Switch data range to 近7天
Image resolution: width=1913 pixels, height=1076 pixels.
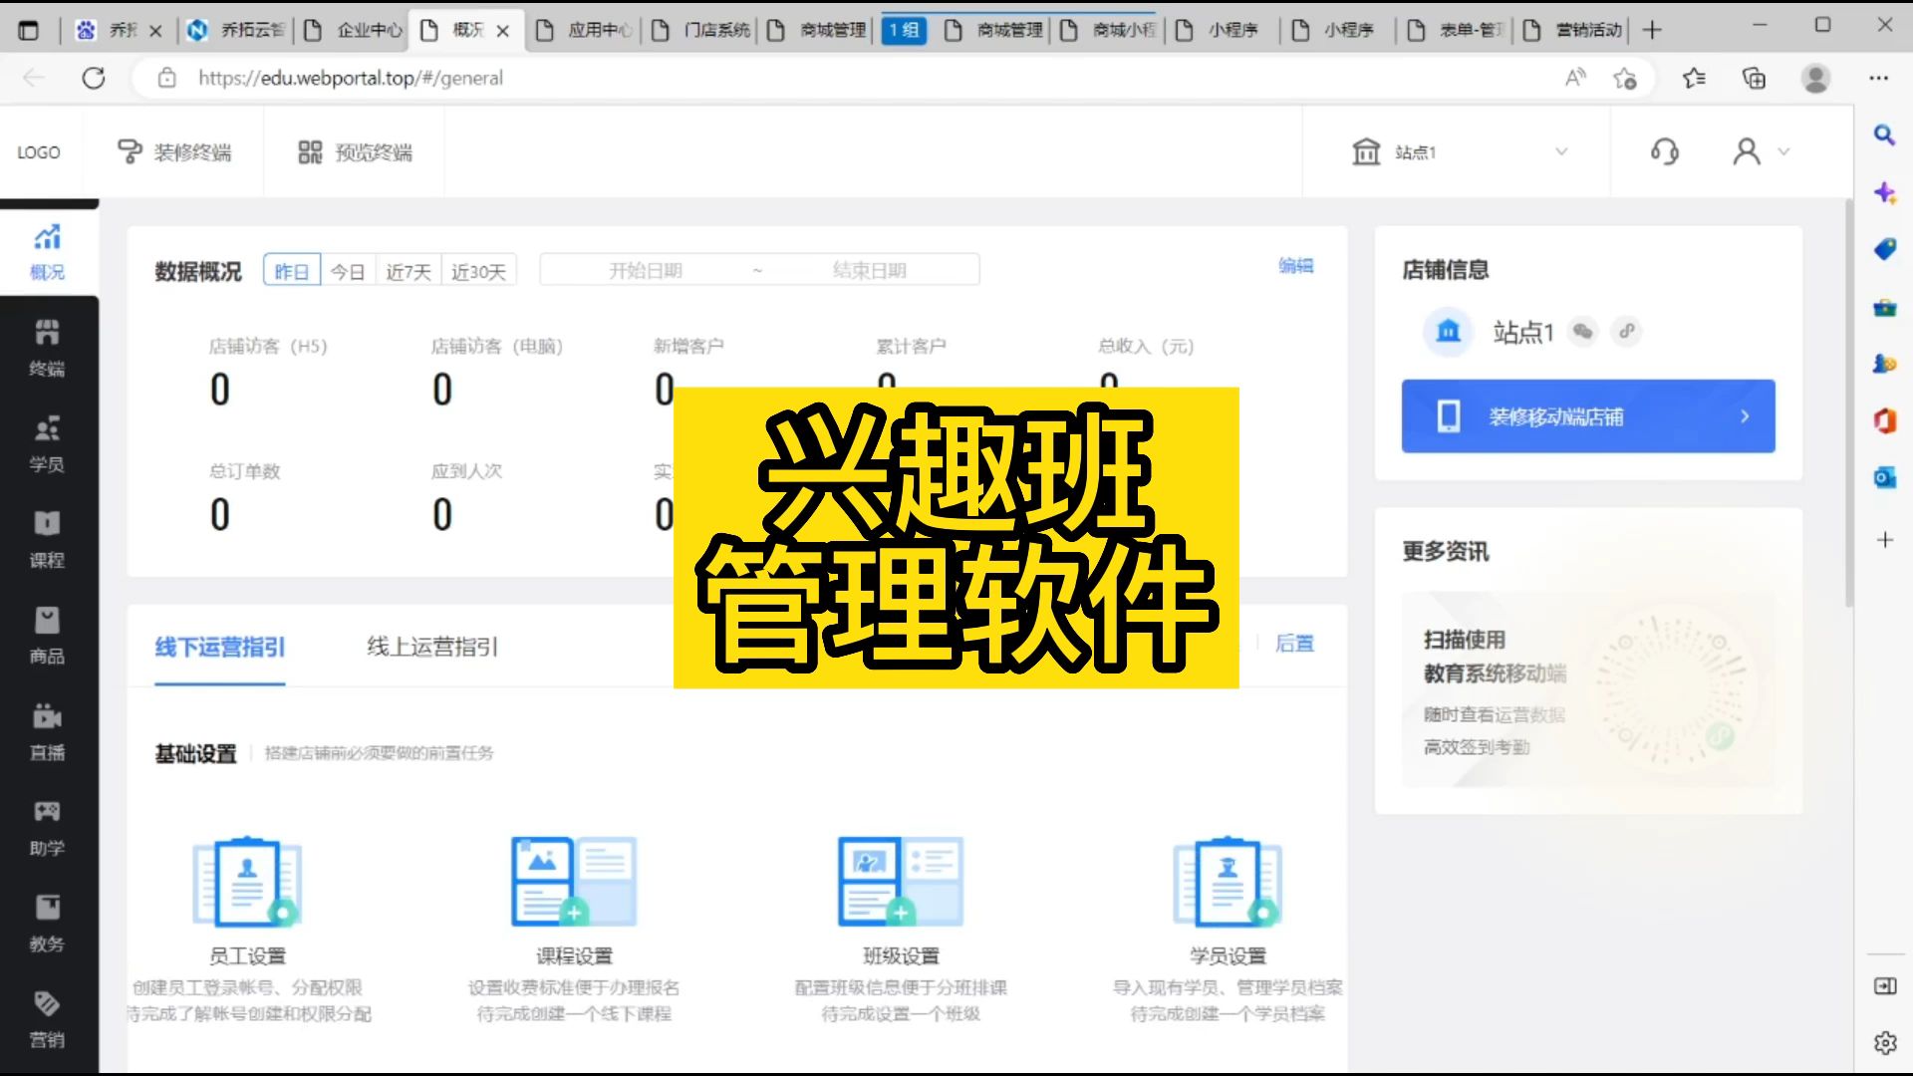pyautogui.click(x=408, y=269)
